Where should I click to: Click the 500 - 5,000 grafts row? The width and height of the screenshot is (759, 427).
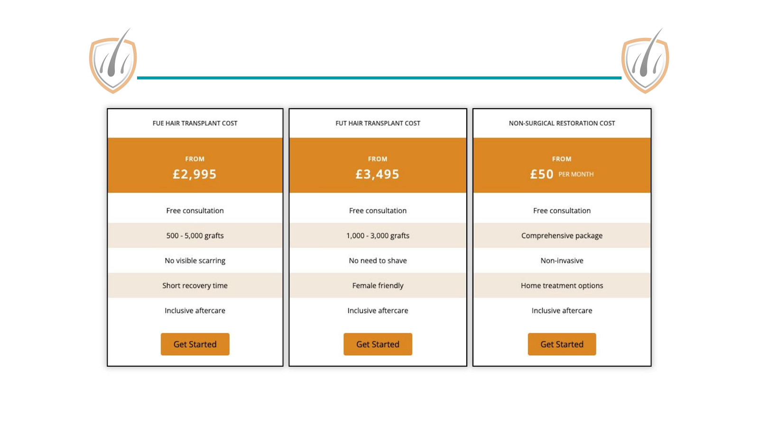tap(195, 236)
